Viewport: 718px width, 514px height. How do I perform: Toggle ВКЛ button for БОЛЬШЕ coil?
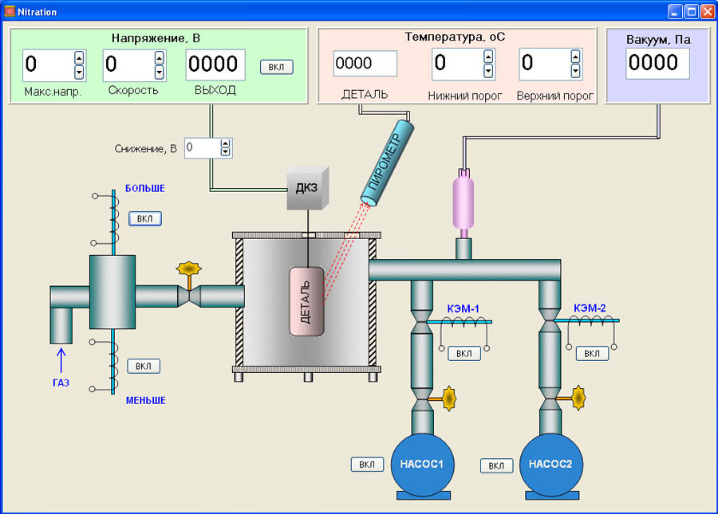point(144,218)
